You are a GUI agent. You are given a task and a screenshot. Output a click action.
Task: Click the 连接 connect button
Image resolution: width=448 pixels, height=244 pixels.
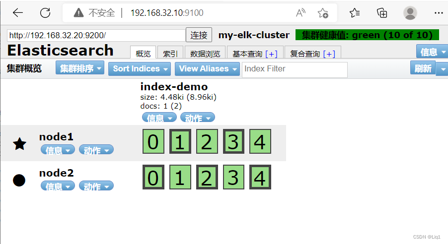click(199, 35)
